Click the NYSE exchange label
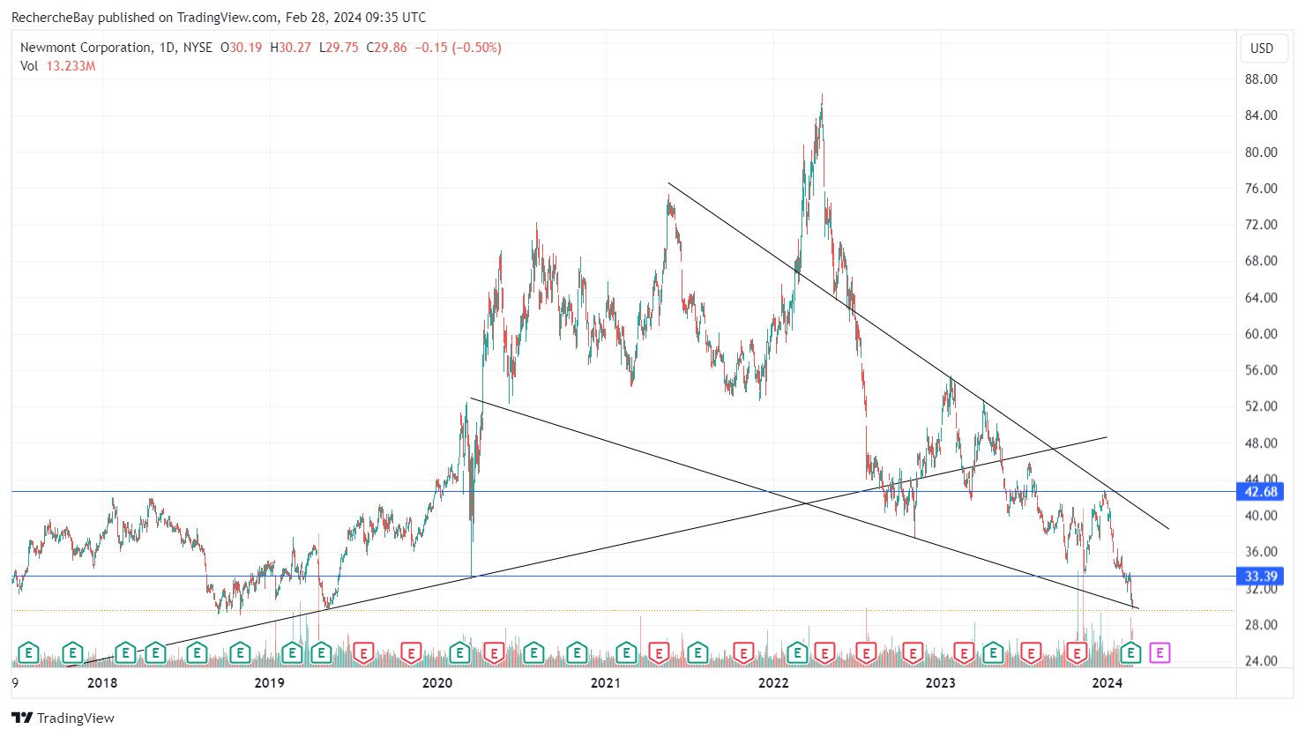Image resolution: width=1305 pixels, height=737 pixels. 198,48
